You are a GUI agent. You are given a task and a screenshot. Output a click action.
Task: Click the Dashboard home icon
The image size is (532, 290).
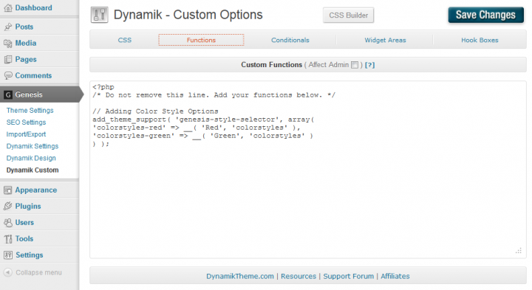click(x=8, y=8)
